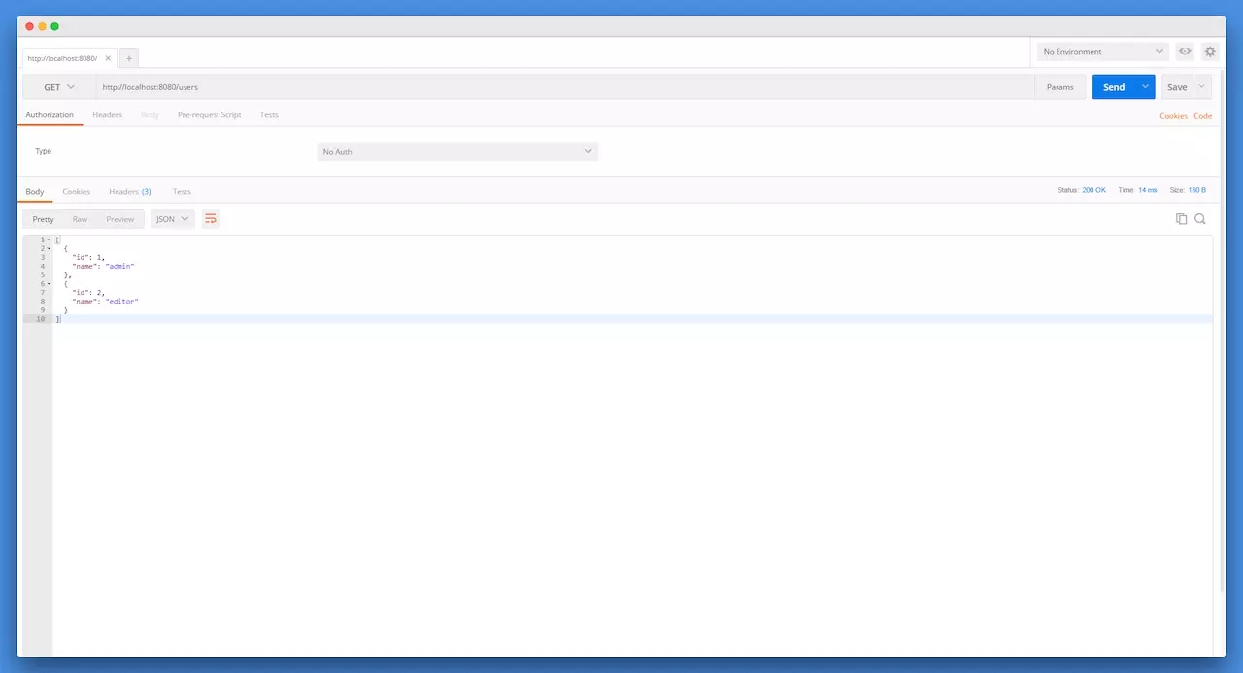Select the response Body tab

[35, 191]
